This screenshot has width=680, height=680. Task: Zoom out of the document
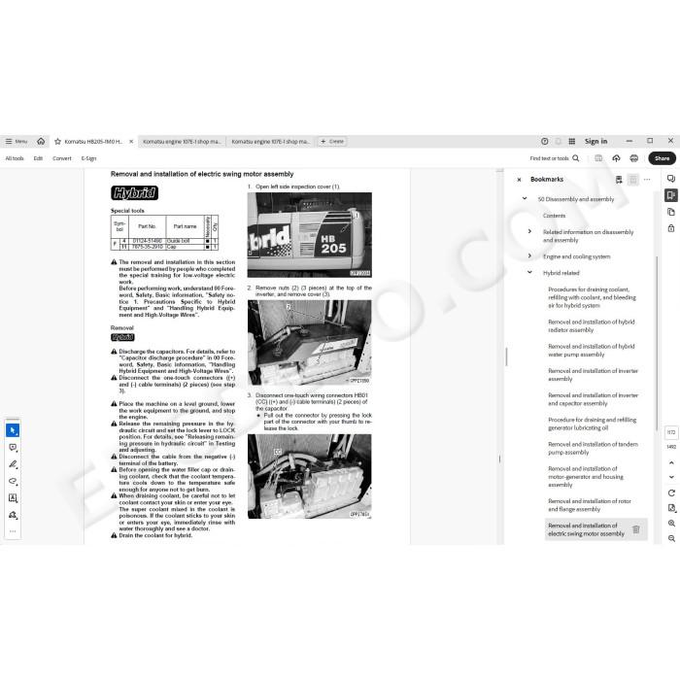(671, 538)
